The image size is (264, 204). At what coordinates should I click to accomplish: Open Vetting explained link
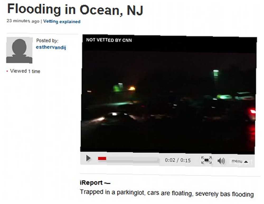click(62, 22)
